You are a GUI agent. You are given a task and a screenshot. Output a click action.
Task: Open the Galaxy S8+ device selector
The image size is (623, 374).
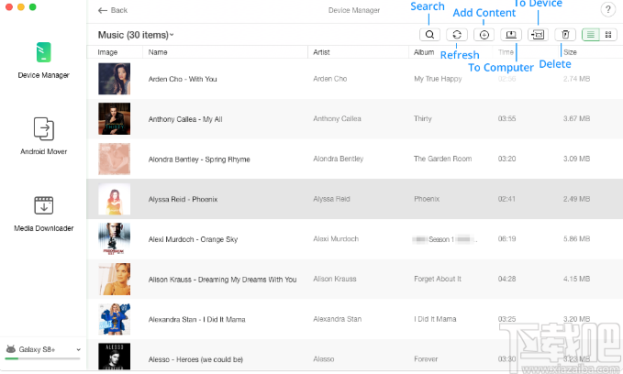pyautogui.click(x=43, y=349)
